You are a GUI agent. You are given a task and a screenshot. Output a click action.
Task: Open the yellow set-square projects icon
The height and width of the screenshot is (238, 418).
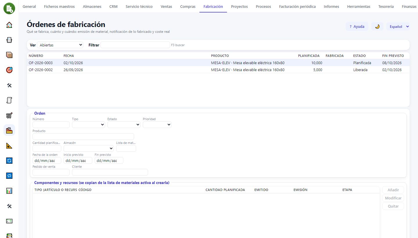pyautogui.click(x=9, y=145)
